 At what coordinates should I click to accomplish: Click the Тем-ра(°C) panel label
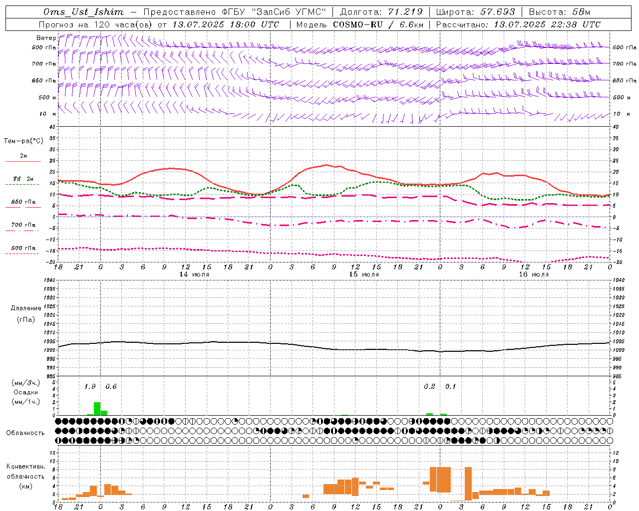pyautogui.click(x=23, y=141)
